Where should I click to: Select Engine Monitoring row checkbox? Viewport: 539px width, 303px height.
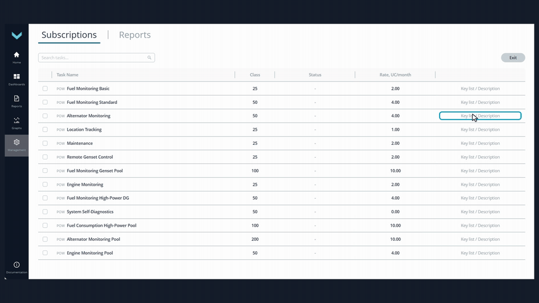pyautogui.click(x=45, y=185)
